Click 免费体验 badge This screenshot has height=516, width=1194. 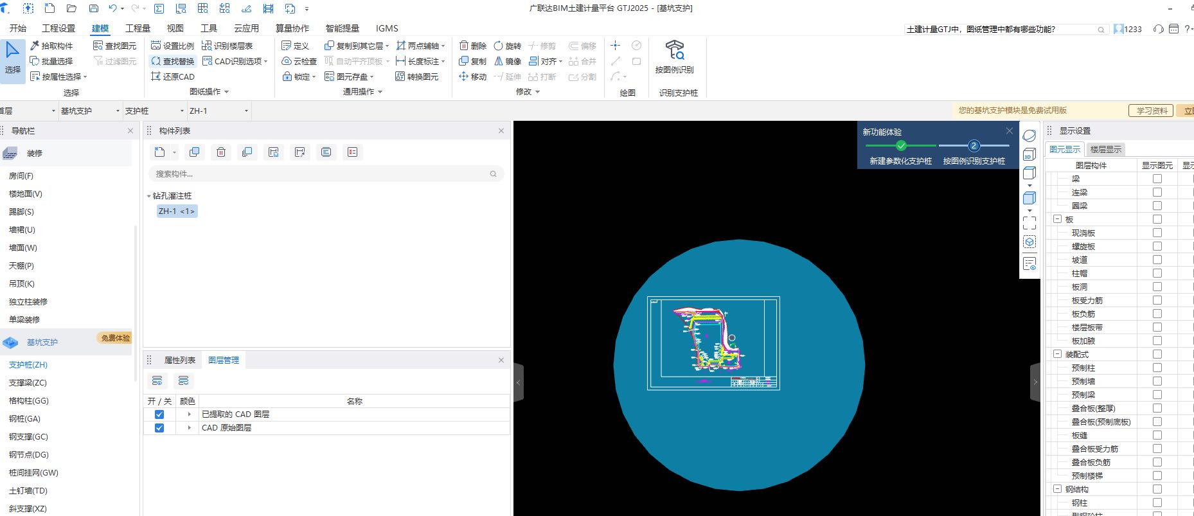pyautogui.click(x=115, y=338)
